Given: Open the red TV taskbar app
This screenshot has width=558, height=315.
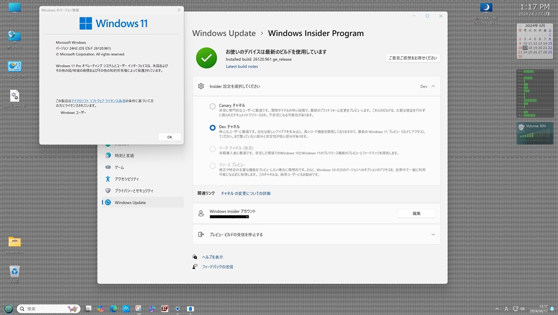Looking at the screenshot, I should [x=165, y=308].
